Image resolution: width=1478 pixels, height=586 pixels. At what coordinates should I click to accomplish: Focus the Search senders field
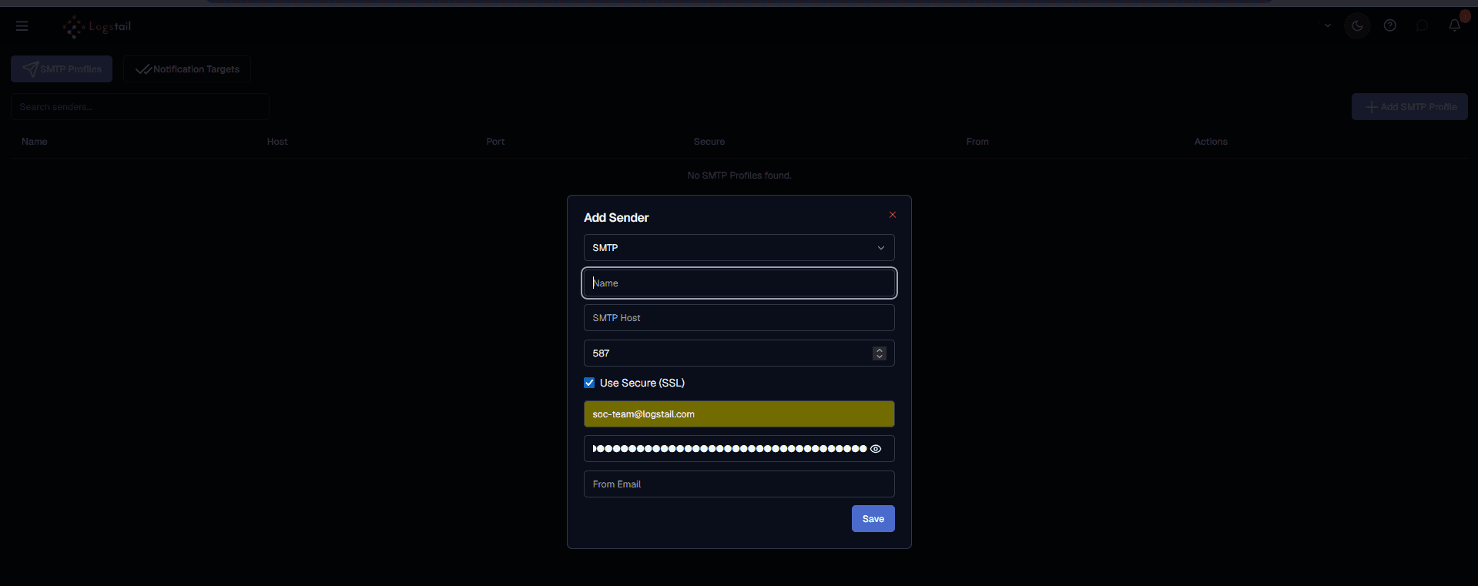coord(140,107)
